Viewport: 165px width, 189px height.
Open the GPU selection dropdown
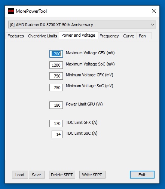point(82,25)
